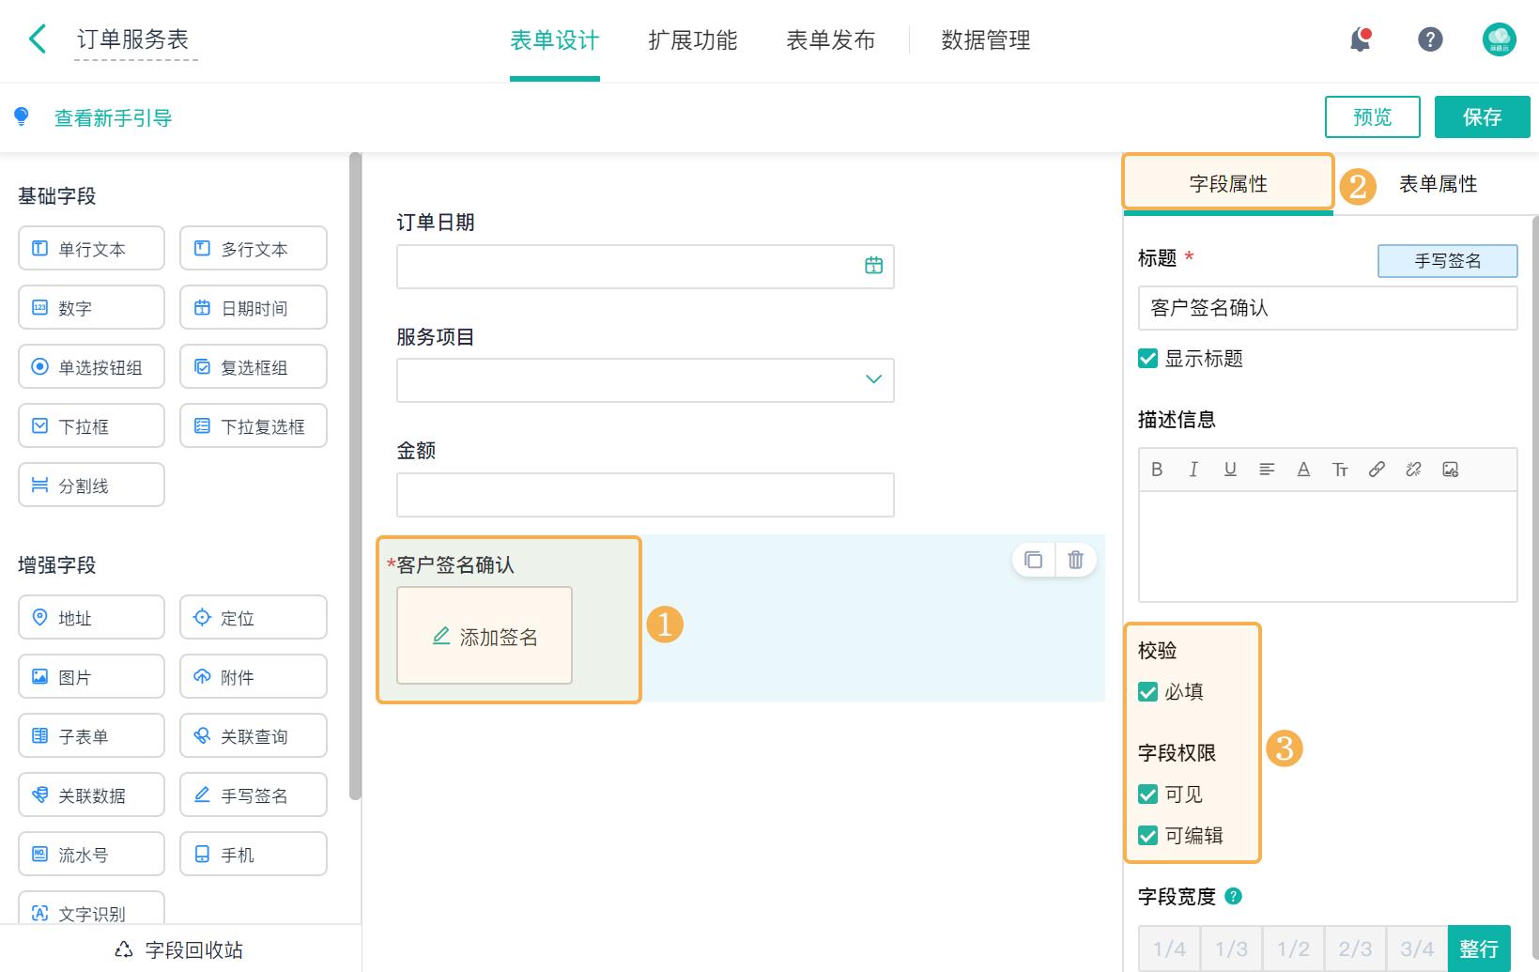Viewport: 1539px width, 972px height.
Task: Open the text alignment dropdown
Action: [1267, 470]
